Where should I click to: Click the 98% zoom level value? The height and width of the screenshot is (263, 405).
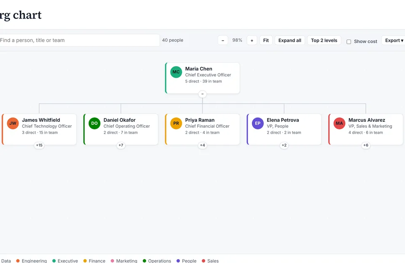click(x=237, y=40)
